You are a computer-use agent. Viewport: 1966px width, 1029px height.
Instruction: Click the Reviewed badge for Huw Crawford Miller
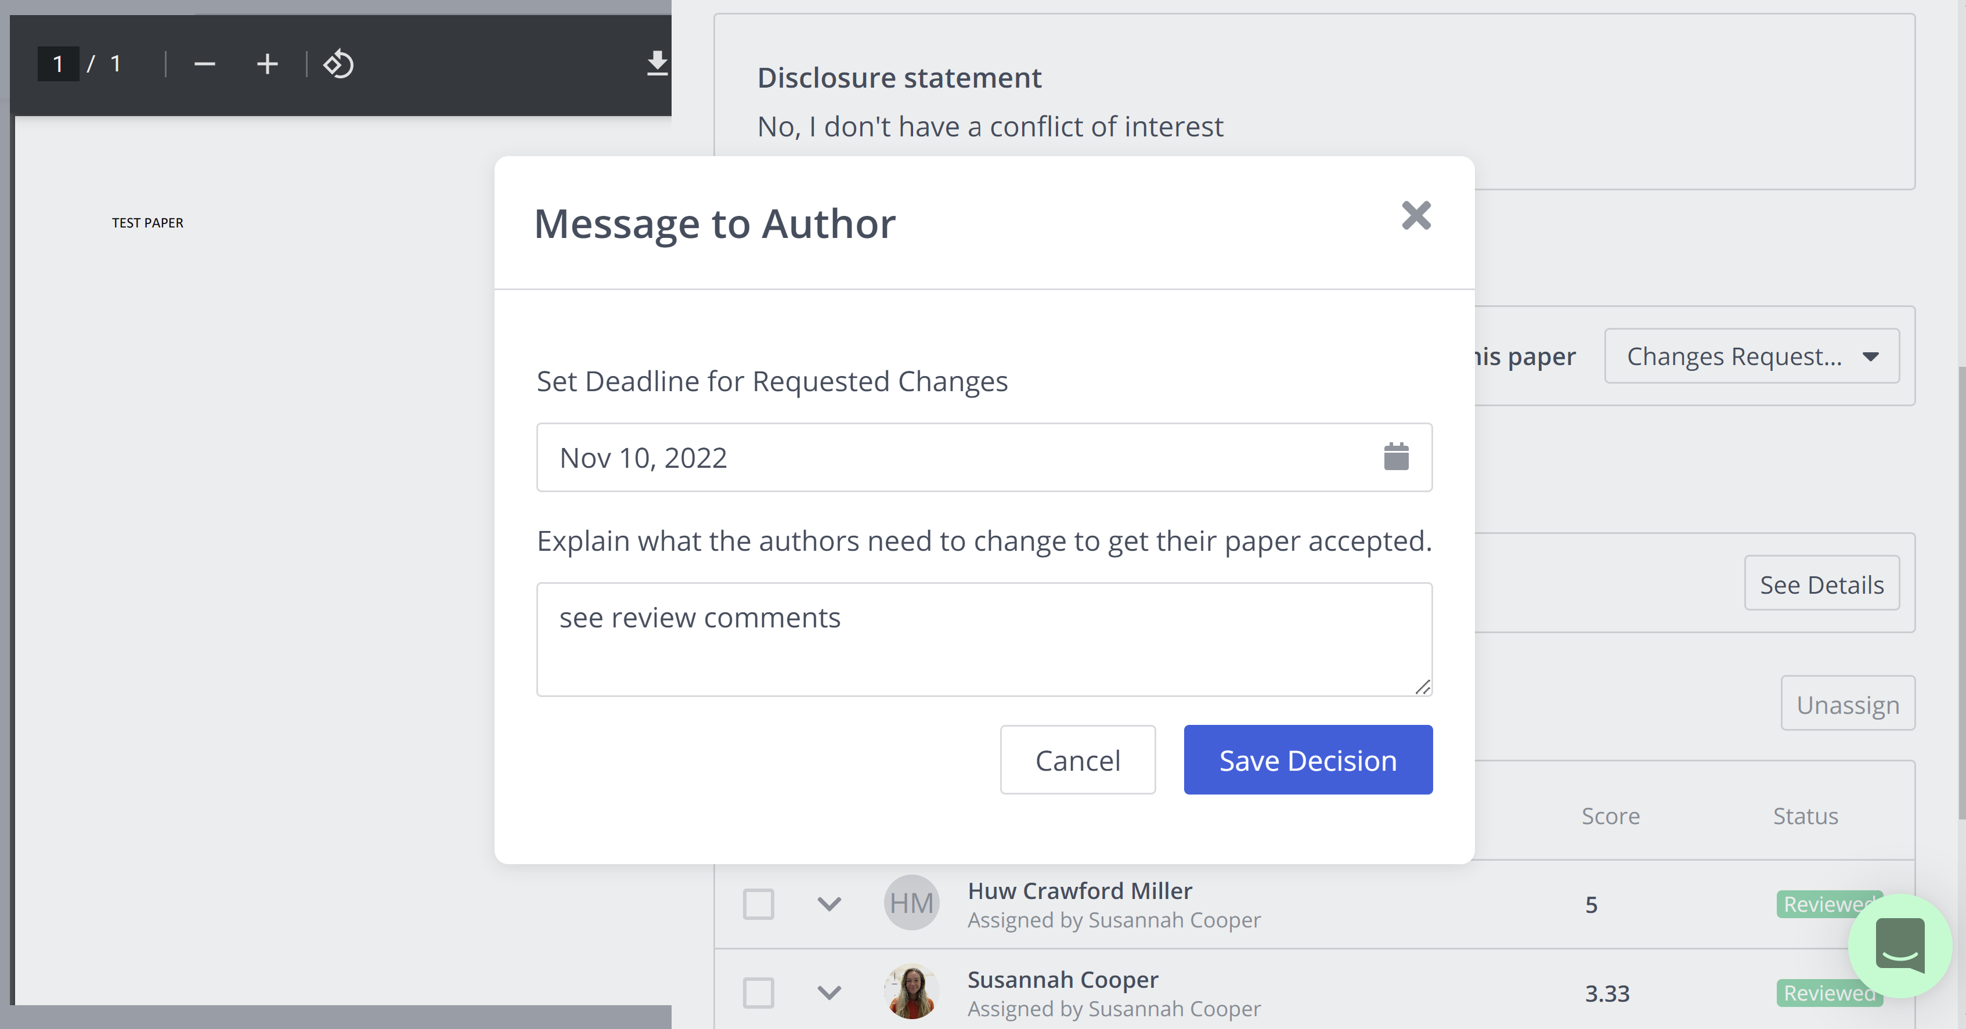coord(1828,904)
